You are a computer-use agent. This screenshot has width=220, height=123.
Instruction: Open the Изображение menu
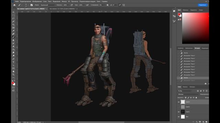[x=37, y=1]
